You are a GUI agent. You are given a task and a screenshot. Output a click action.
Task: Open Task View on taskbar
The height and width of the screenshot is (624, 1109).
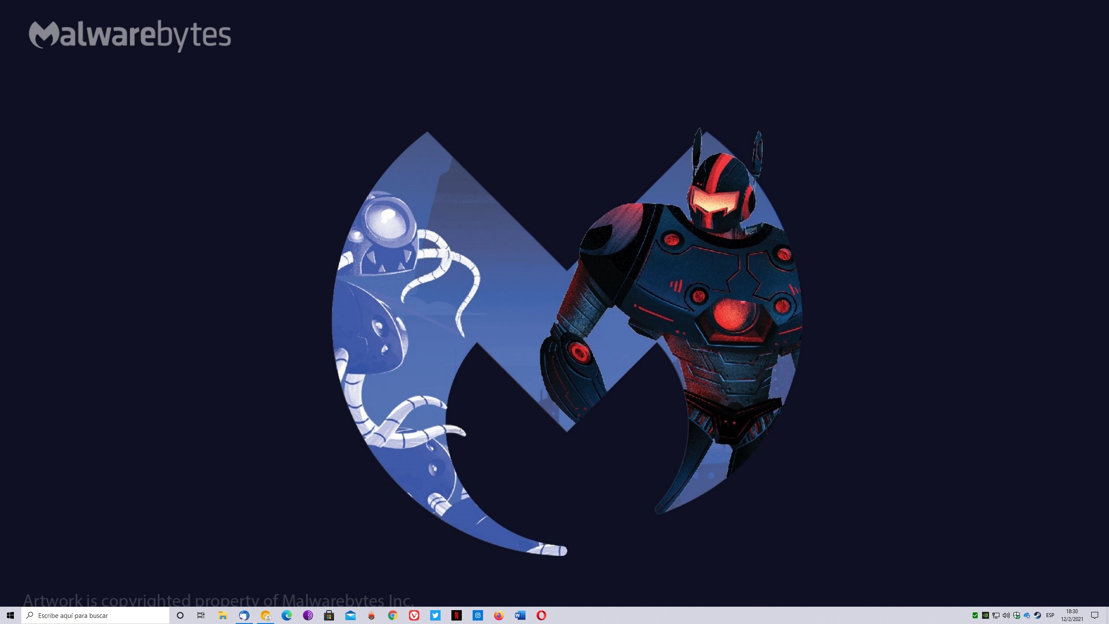201,615
